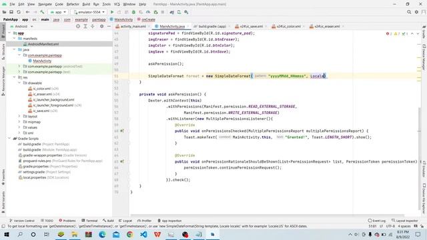Open the Terminal tool window
427x240 pixels.
coord(89,221)
